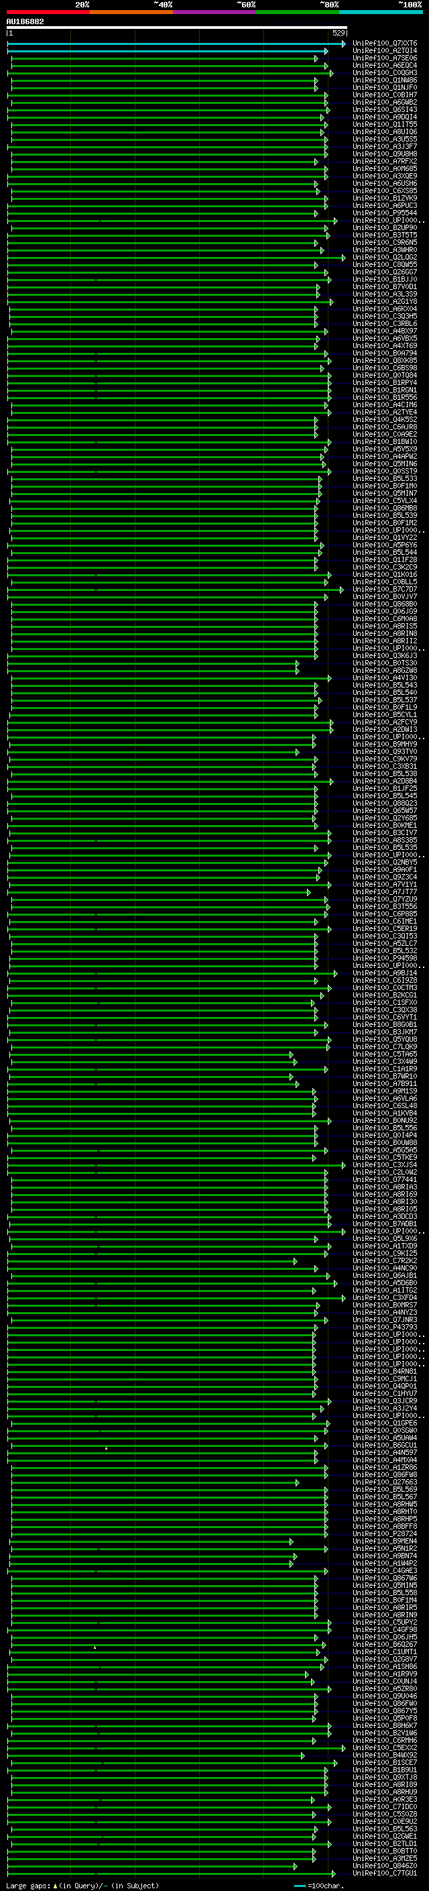This screenshot has width=429, height=1891.
Task: Select hit label UniRef100_B2UP90
Action: coord(385,227)
